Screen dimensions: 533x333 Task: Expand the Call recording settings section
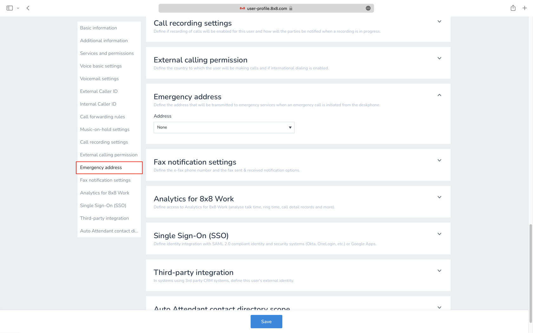[439, 22]
